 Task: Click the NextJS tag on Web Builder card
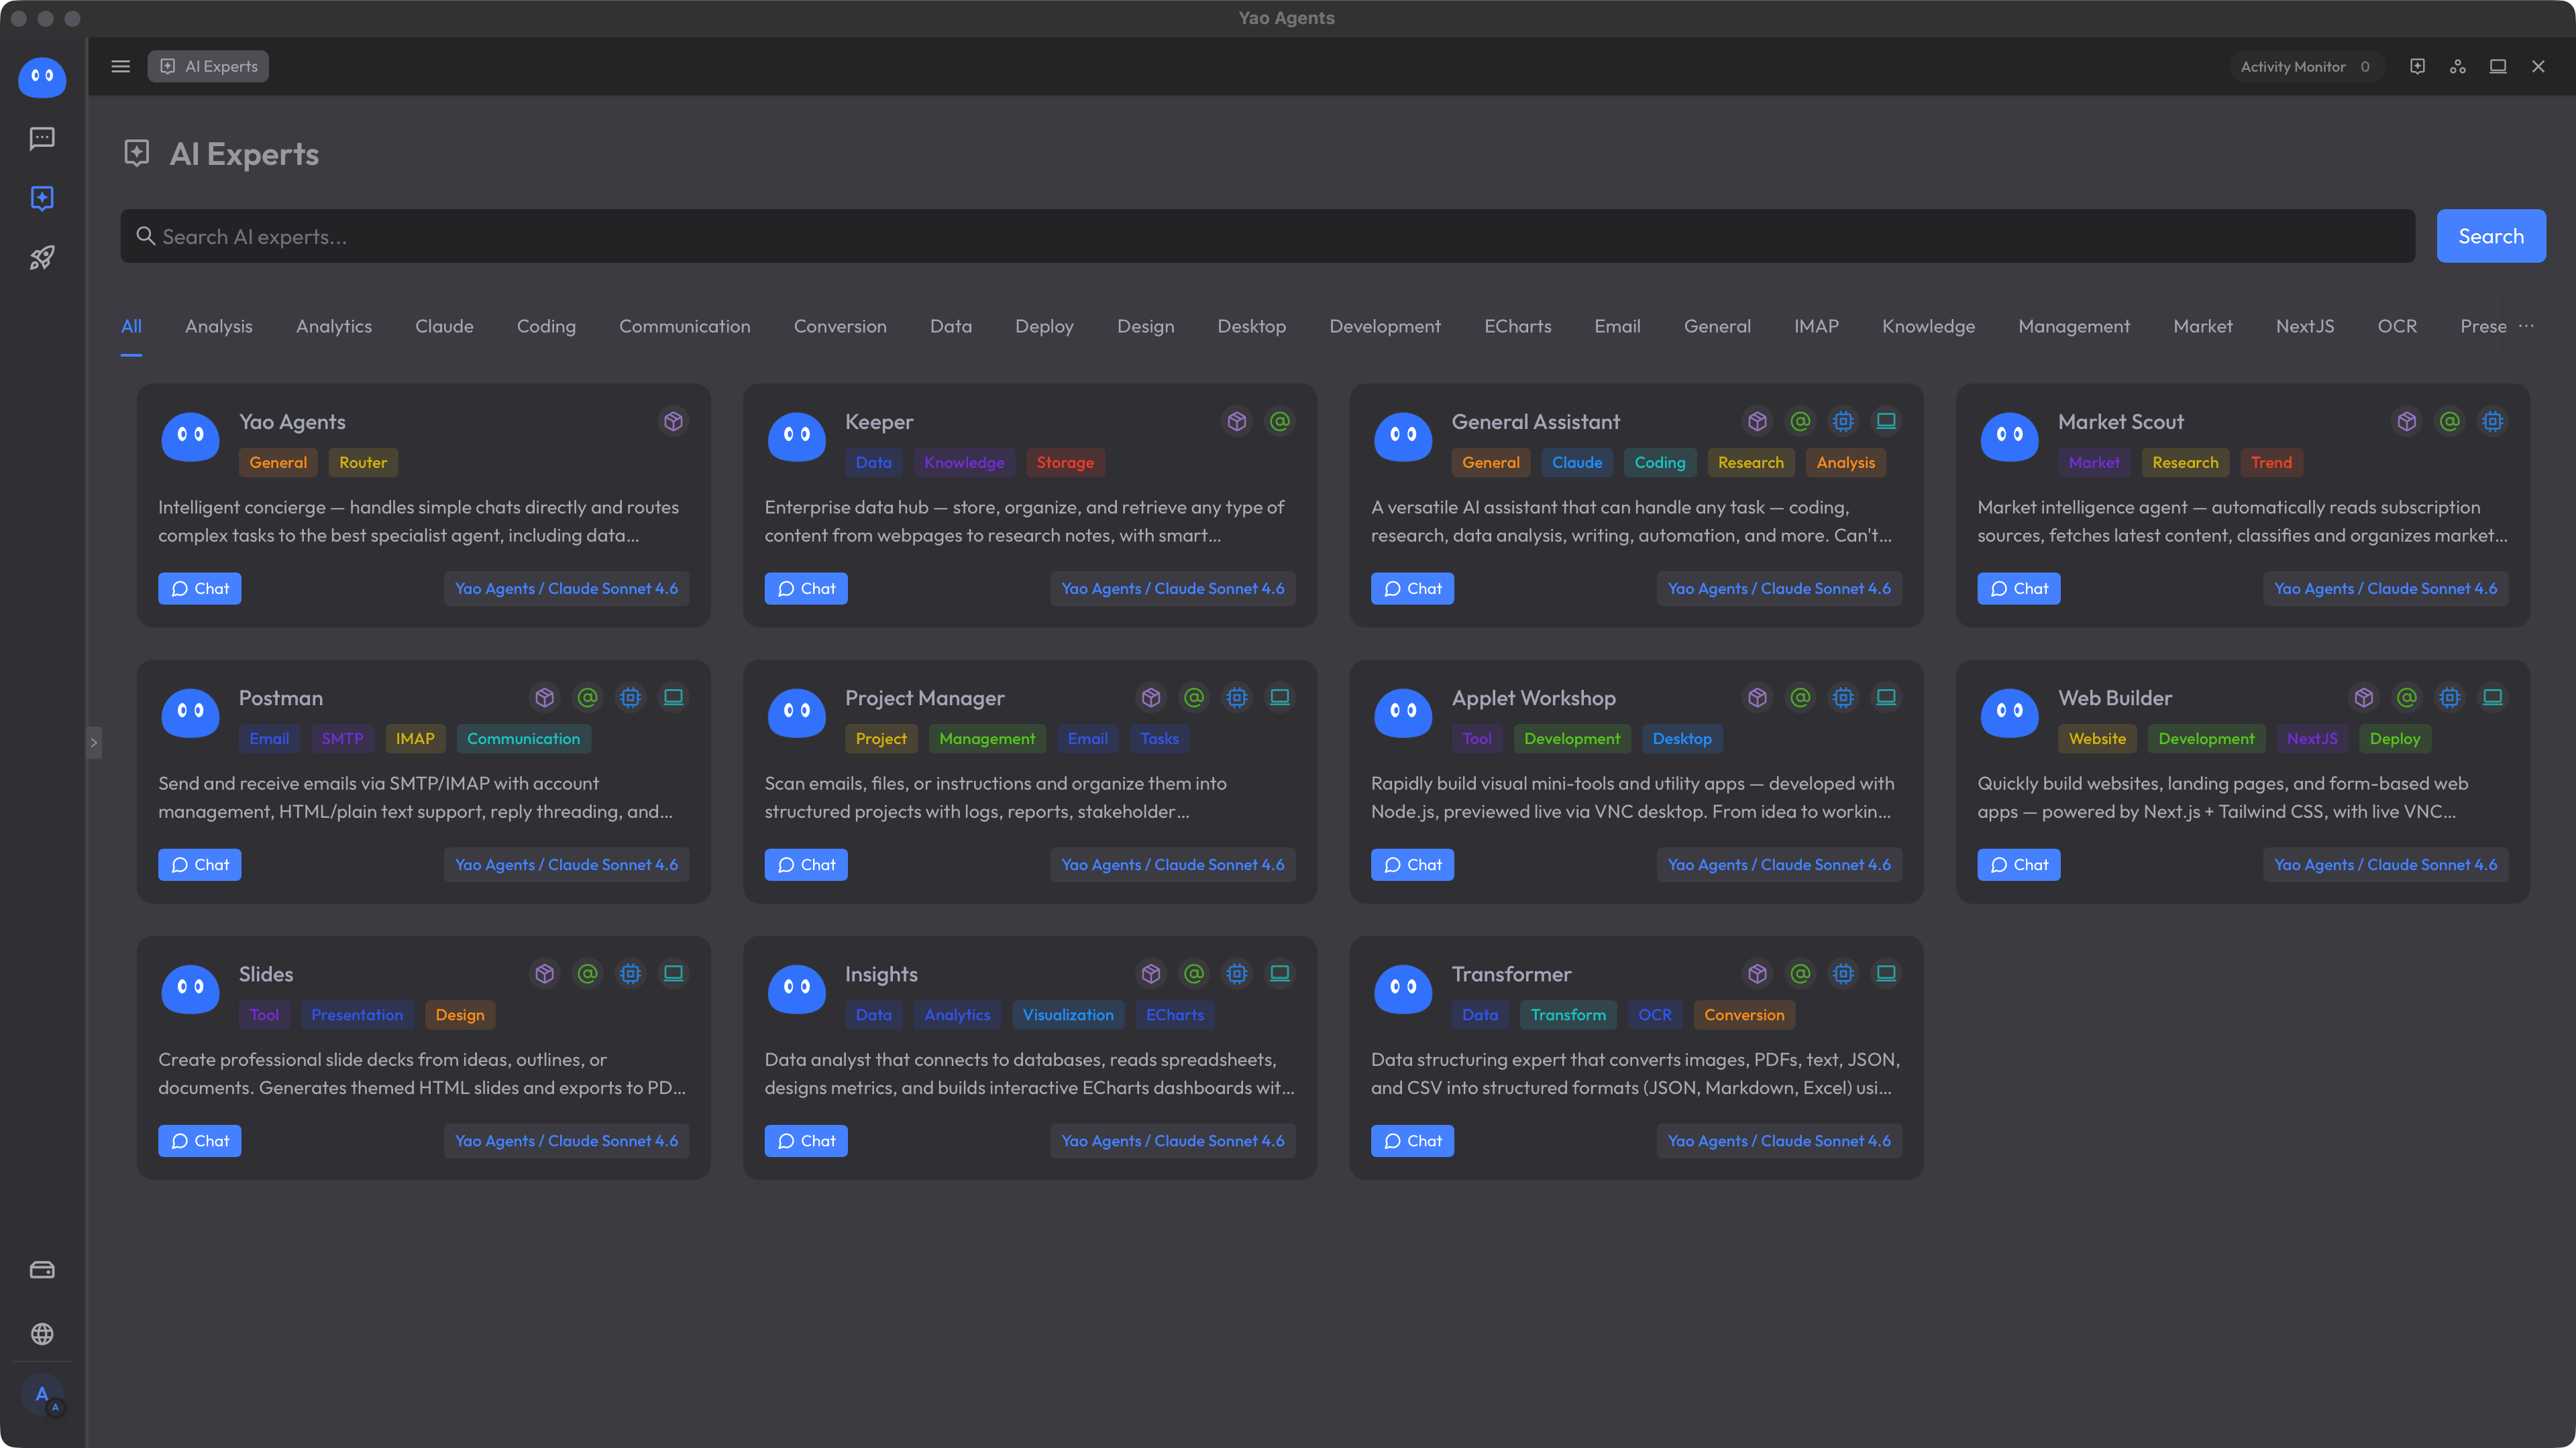(2312, 739)
